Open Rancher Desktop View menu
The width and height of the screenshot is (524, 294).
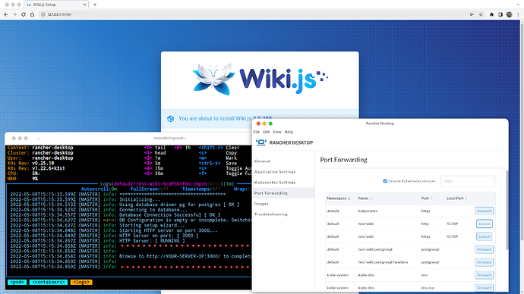pos(277,132)
